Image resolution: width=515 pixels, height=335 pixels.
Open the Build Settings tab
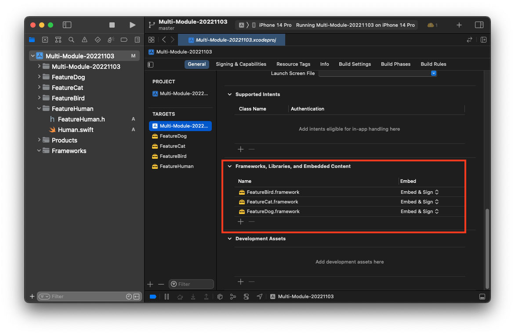coord(355,64)
